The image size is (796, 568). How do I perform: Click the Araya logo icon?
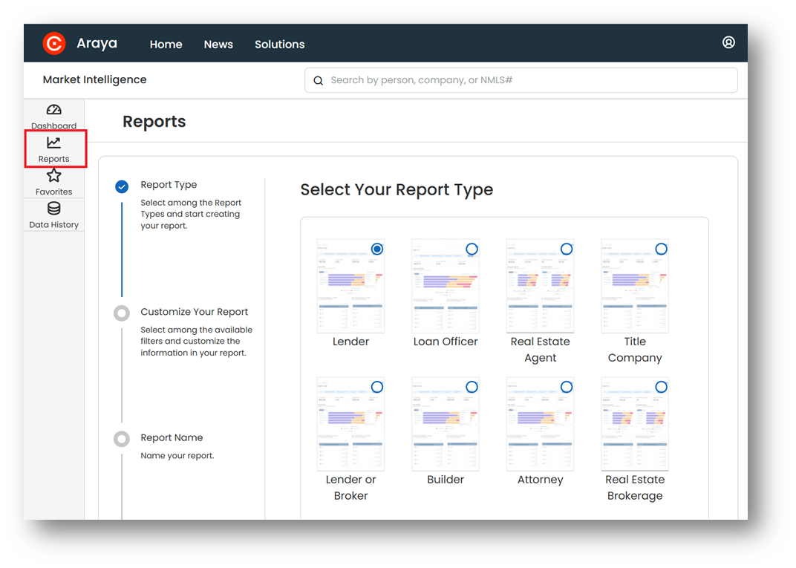(54, 43)
